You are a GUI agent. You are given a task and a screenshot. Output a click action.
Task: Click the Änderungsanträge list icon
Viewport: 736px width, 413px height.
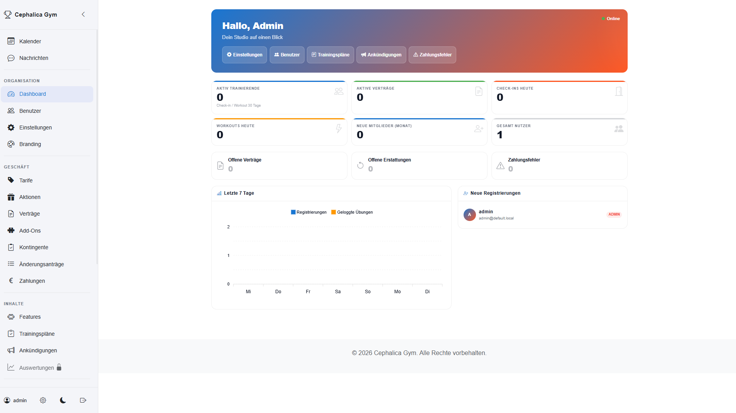tap(11, 264)
